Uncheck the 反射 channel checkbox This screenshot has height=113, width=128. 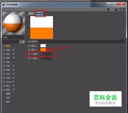tap(14, 62)
